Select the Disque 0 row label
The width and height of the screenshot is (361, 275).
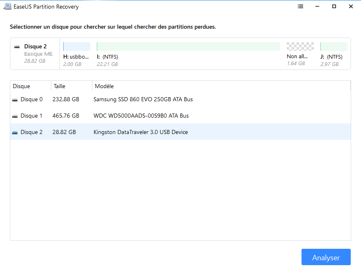[x=32, y=99]
